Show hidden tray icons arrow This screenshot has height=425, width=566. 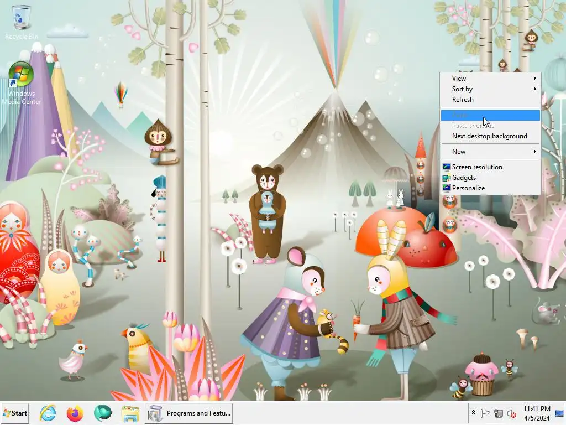[473, 413]
